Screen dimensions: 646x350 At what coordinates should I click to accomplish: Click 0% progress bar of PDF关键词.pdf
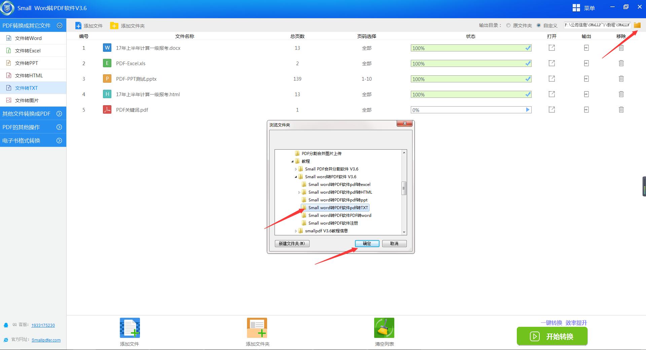pyautogui.click(x=471, y=110)
